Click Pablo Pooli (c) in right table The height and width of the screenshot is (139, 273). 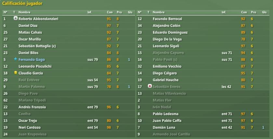tap(165, 59)
